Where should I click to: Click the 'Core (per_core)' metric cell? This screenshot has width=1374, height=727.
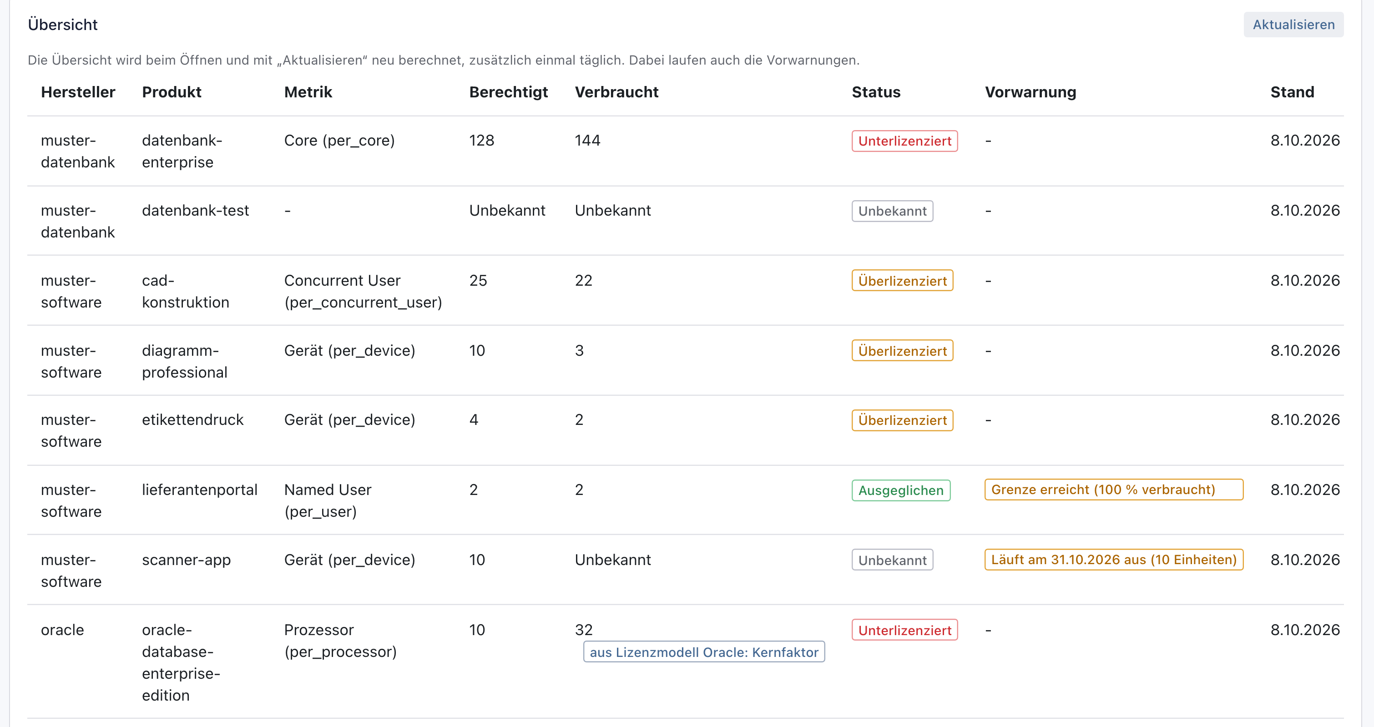click(x=339, y=140)
